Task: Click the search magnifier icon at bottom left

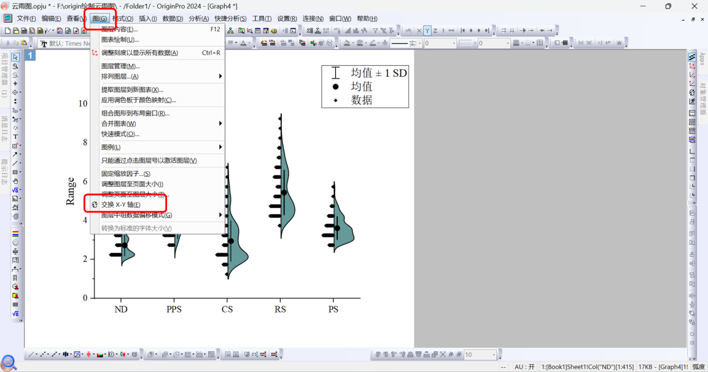Action: [x=9, y=363]
